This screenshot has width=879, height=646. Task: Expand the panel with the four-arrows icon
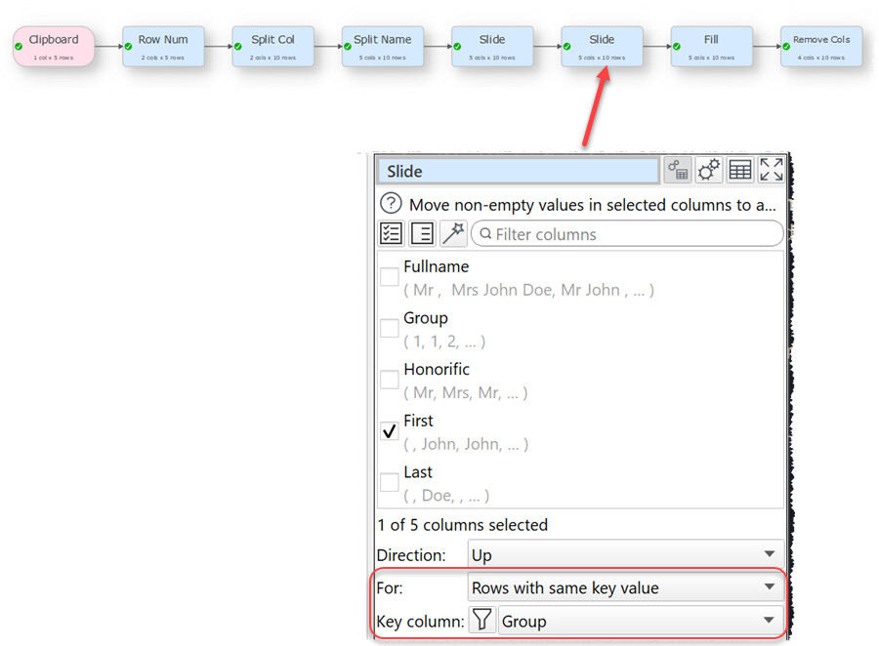click(772, 170)
